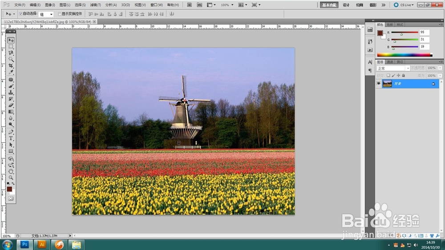The height and width of the screenshot is (250, 445).
Task: Select the Horizontal Type tool
Action: (x=11, y=138)
